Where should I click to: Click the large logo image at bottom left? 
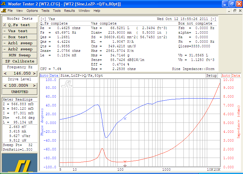tap(19, 163)
